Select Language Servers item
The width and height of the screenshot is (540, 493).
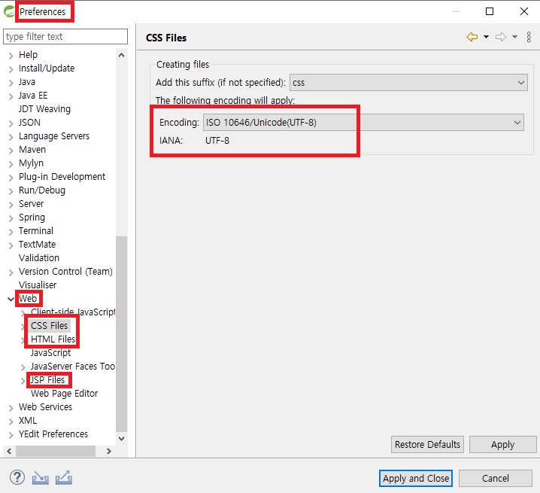point(54,136)
